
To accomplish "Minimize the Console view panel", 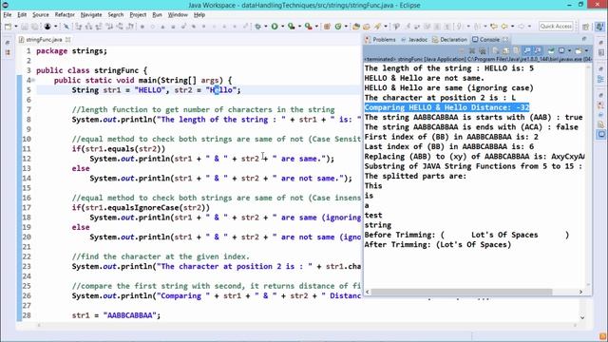I will coord(584,39).
